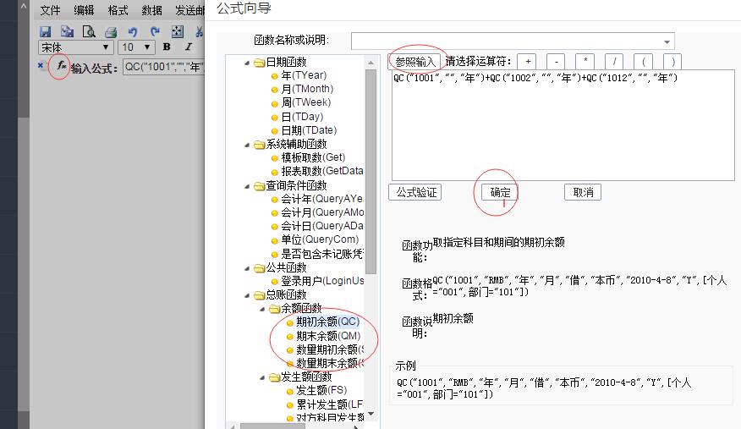Open the 数据 menu
The image size is (741, 429).
(x=152, y=10)
